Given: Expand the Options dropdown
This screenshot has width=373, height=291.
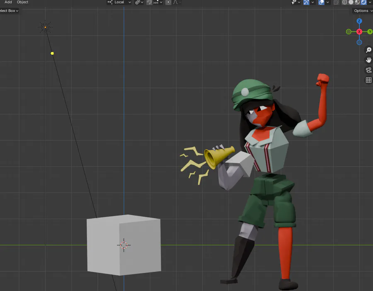Looking at the screenshot, I should (x=363, y=11).
